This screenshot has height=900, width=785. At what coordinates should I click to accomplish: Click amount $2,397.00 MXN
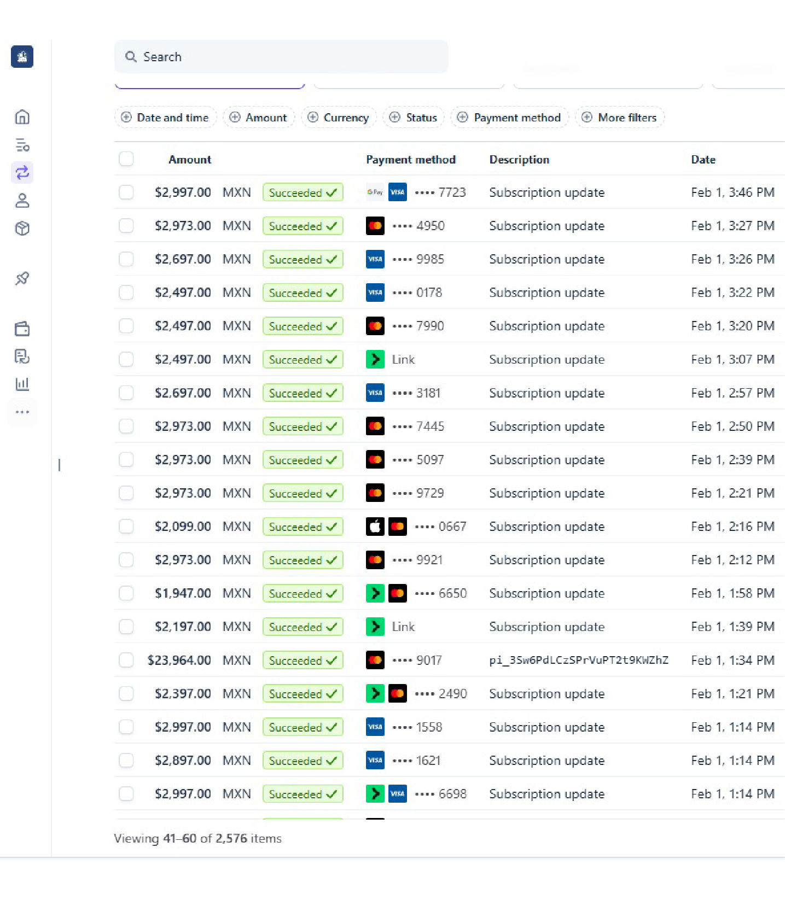(x=202, y=693)
